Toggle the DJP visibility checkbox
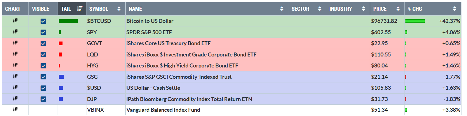Screen dimensions: 467x116 [x=43, y=99]
